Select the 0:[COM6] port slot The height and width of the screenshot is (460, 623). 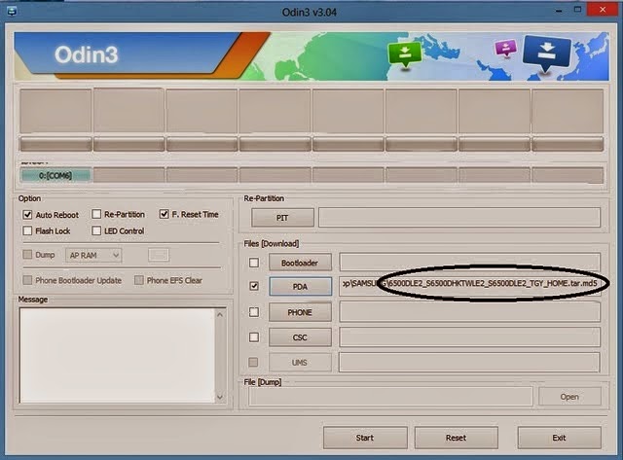coord(55,175)
